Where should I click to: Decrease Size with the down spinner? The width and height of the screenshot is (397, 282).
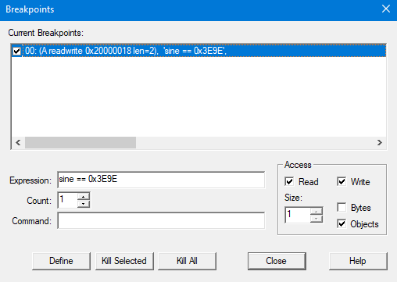pos(317,219)
